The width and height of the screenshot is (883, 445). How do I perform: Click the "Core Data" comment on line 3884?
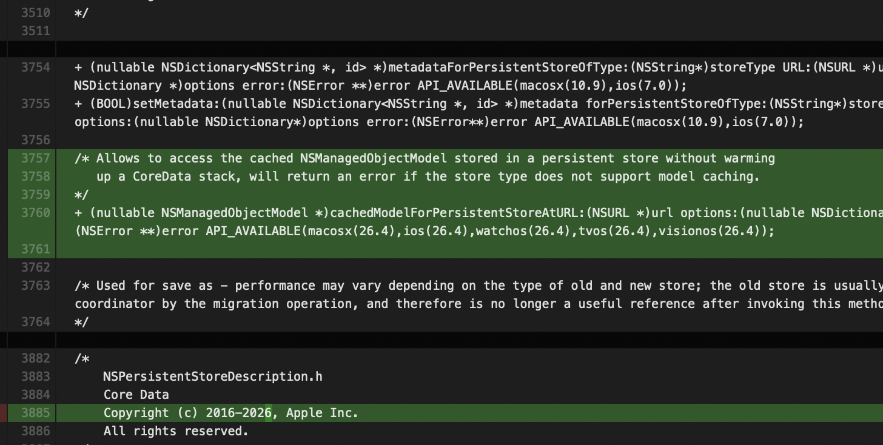click(x=136, y=395)
